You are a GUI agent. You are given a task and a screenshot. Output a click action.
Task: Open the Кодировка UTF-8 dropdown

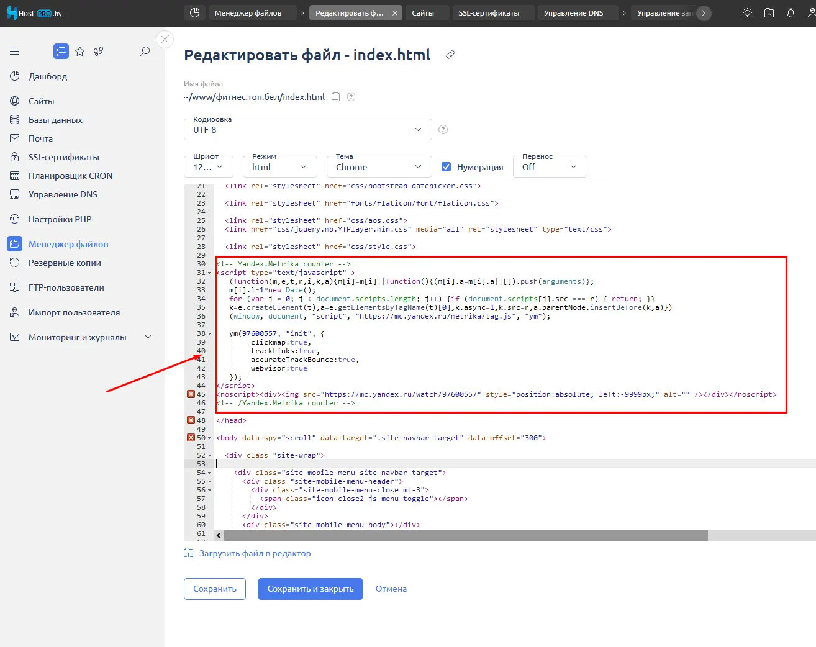[x=307, y=130]
